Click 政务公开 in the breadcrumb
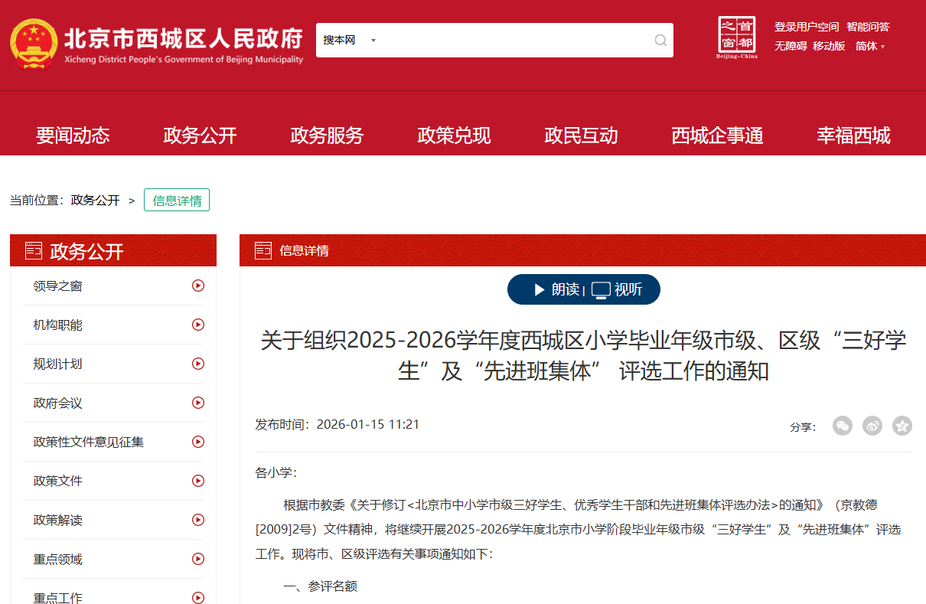 pos(96,201)
